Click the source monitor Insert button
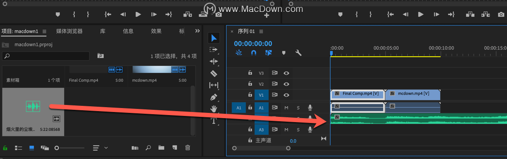 187,14
